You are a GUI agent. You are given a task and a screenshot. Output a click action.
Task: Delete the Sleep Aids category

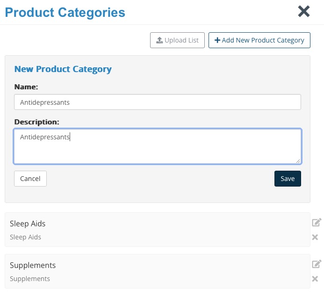315,237
